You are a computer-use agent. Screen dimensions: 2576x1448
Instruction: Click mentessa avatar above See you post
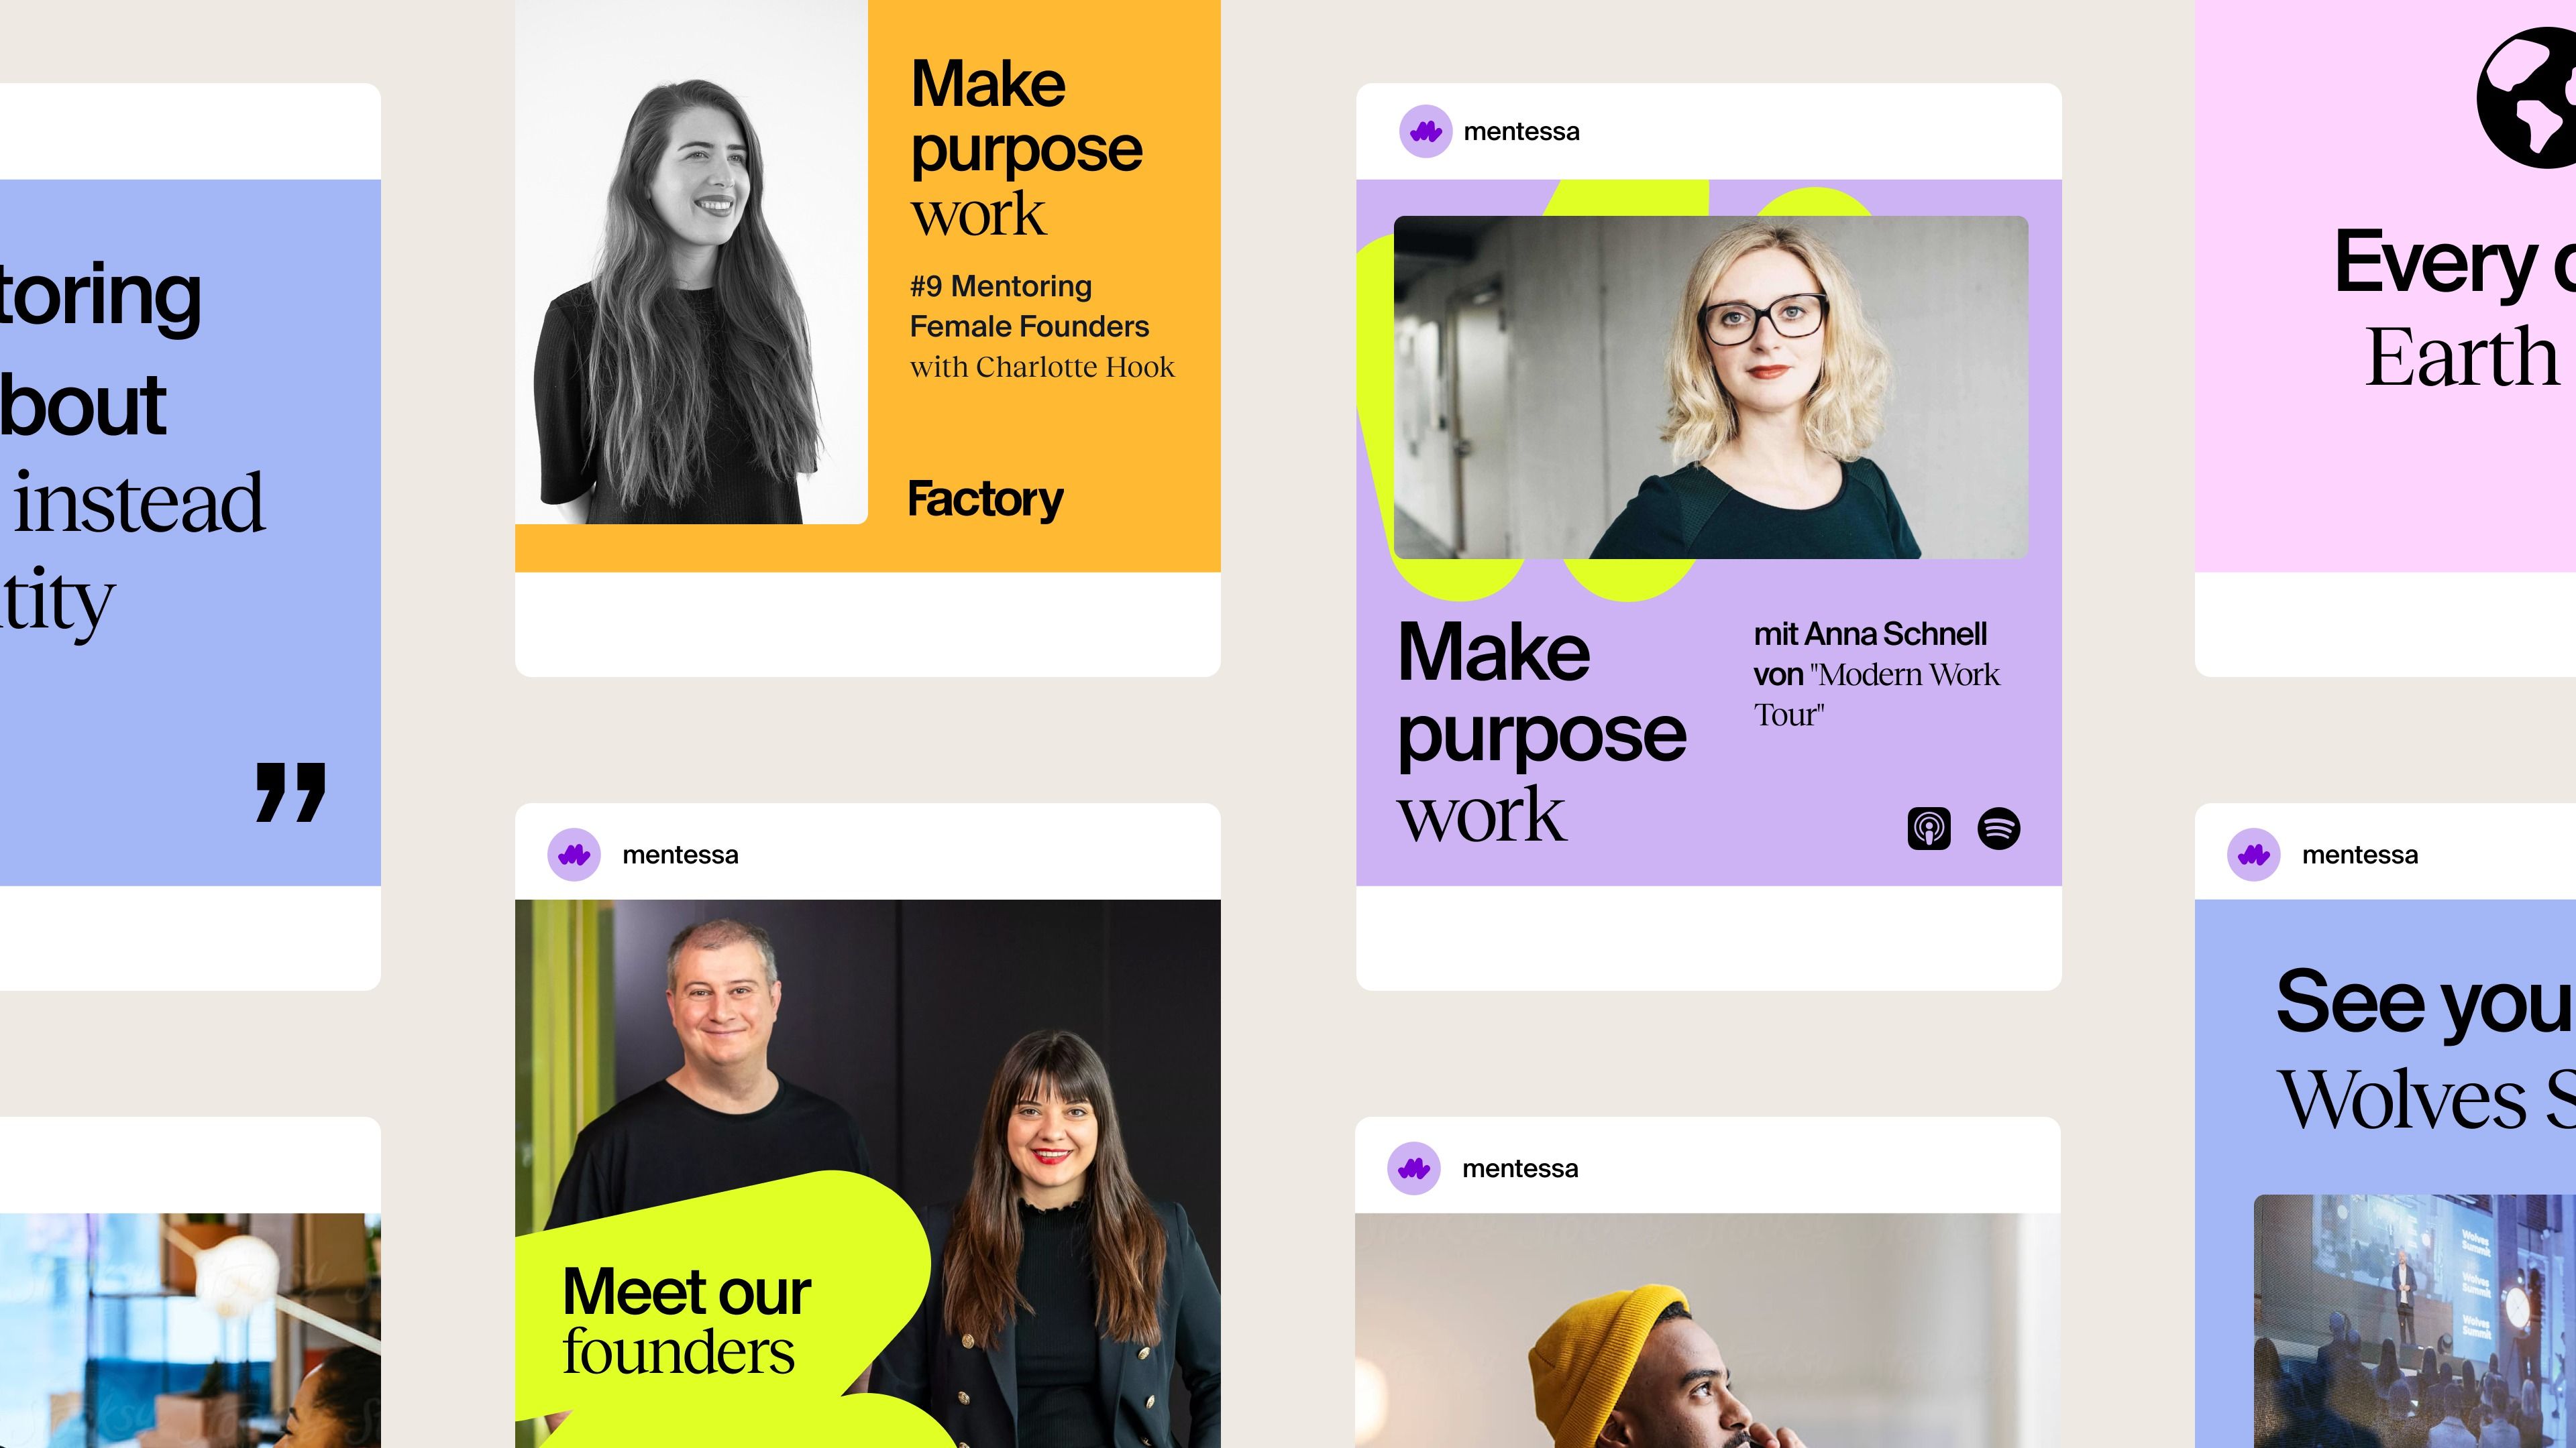[x=2254, y=855]
